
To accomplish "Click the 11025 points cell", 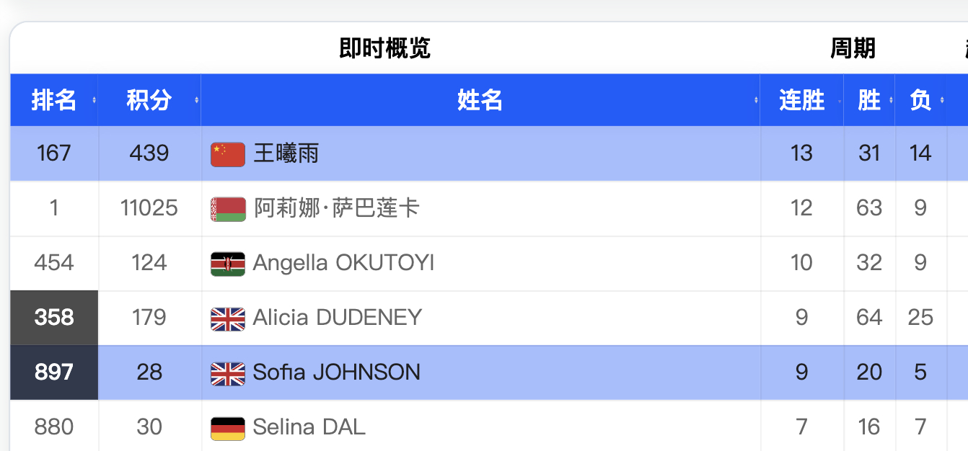I will point(149,208).
